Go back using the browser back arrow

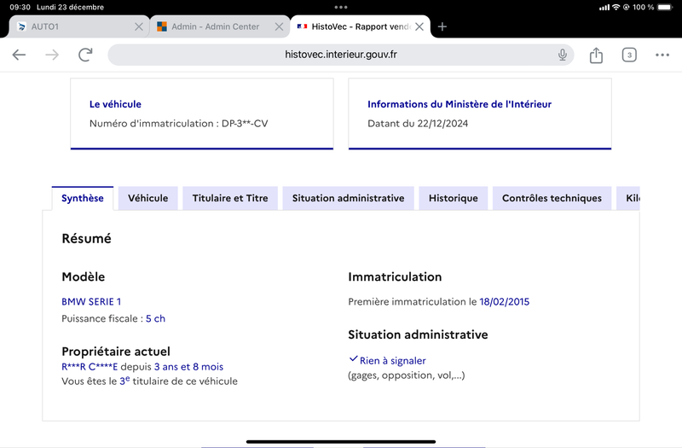(19, 55)
